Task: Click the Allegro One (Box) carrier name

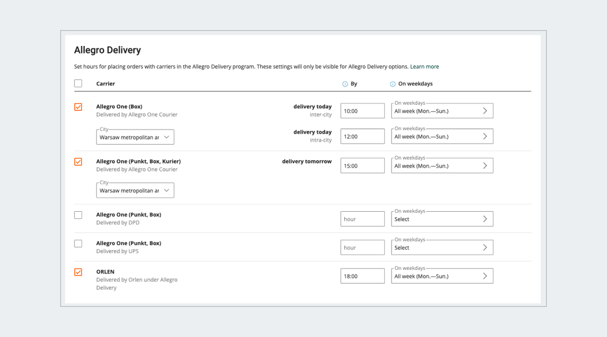Action: 119,107
